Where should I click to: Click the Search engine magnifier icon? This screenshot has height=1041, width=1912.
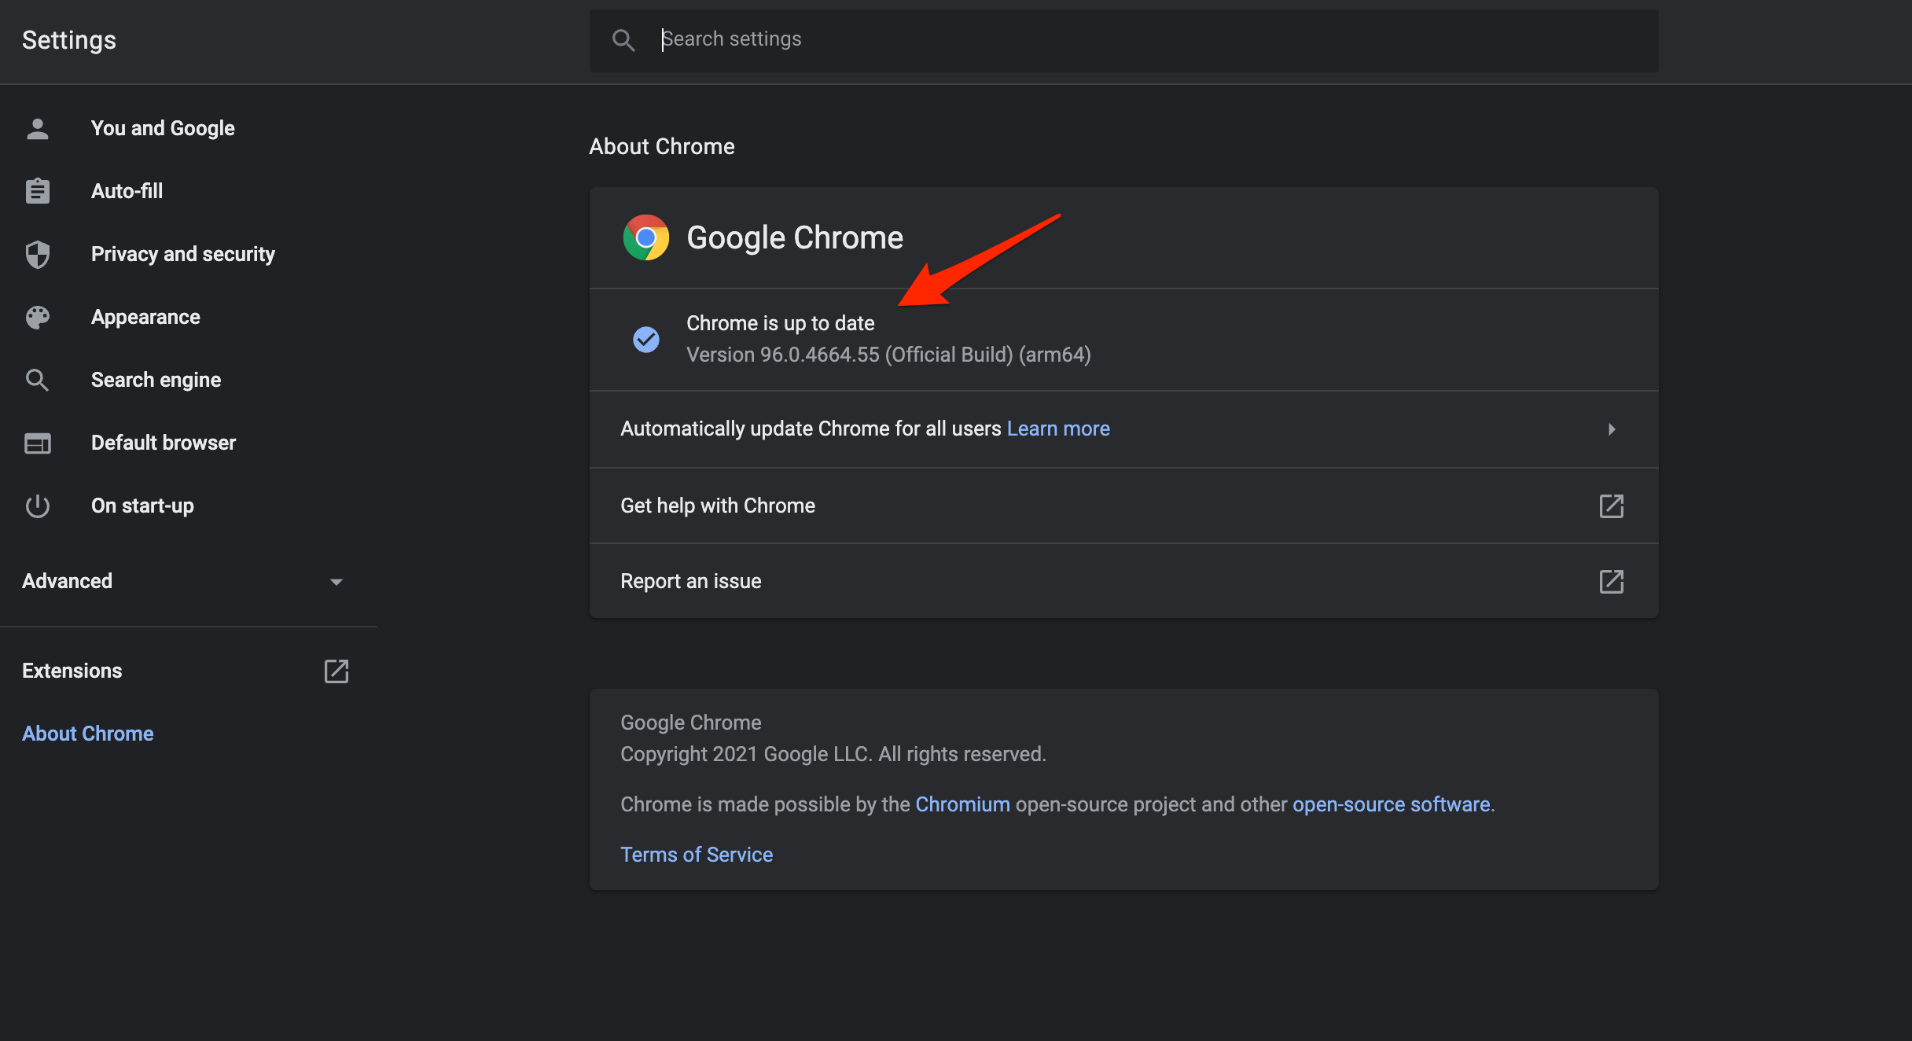tap(37, 380)
